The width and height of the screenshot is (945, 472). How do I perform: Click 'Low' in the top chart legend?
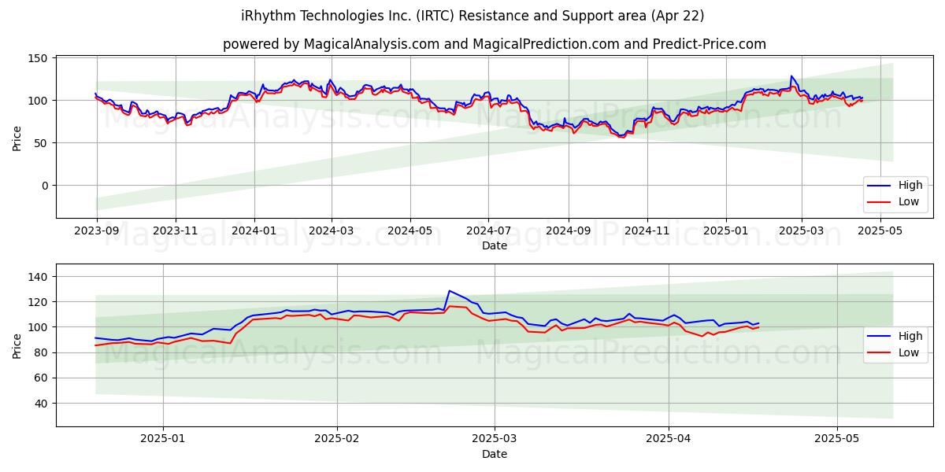[x=909, y=201]
